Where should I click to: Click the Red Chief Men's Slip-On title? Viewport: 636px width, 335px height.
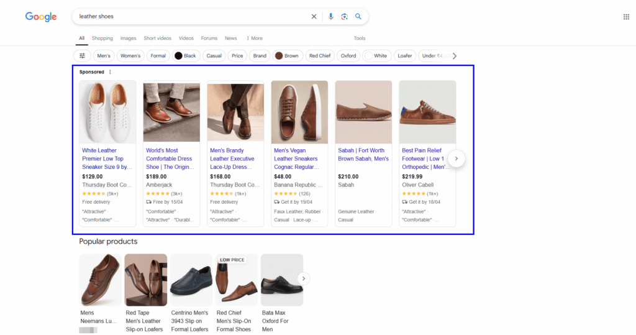pyautogui.click(x=234, y=321)
